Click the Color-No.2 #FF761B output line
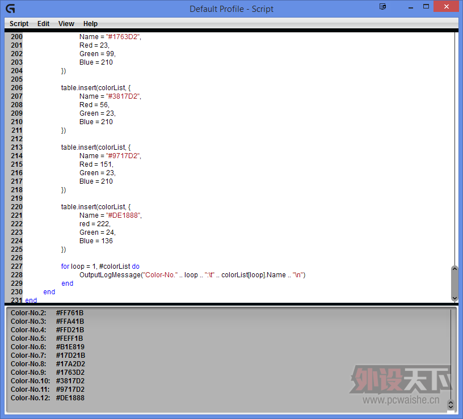Image resolution: width=463 pixels, height=419 pixels. coord(47,313)
